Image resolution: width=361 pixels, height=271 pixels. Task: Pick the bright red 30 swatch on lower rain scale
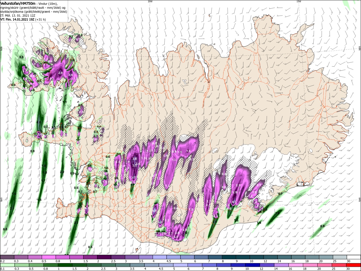tap(353, 265)
